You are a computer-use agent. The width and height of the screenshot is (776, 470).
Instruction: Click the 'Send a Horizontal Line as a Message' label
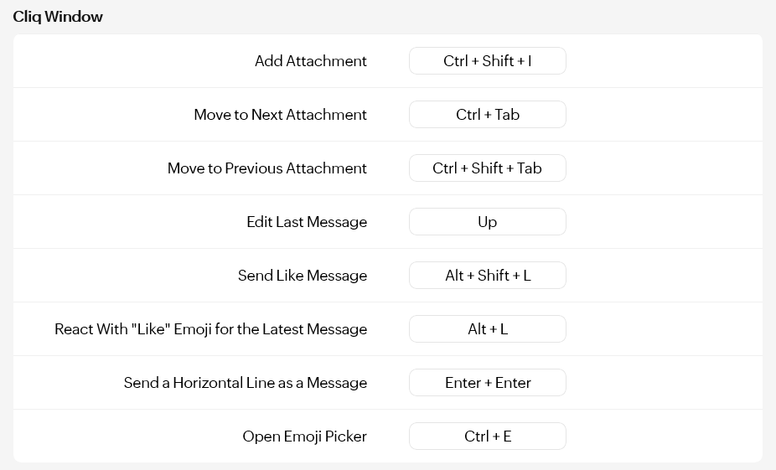pyautogui.click(x=245, y=383)
